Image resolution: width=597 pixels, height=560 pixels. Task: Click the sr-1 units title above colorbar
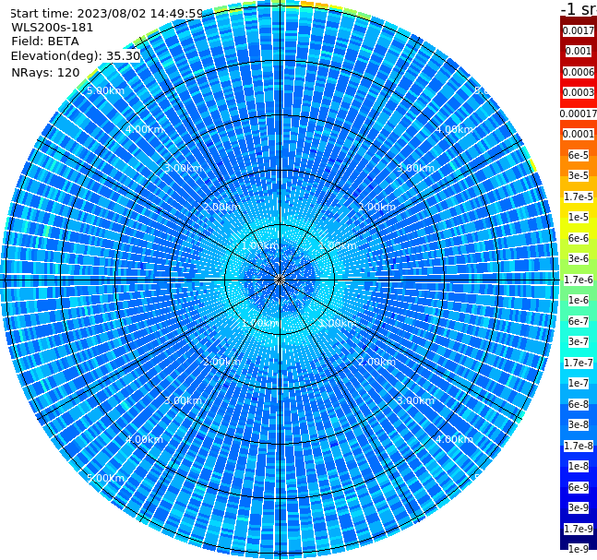[x=579, y=9]
